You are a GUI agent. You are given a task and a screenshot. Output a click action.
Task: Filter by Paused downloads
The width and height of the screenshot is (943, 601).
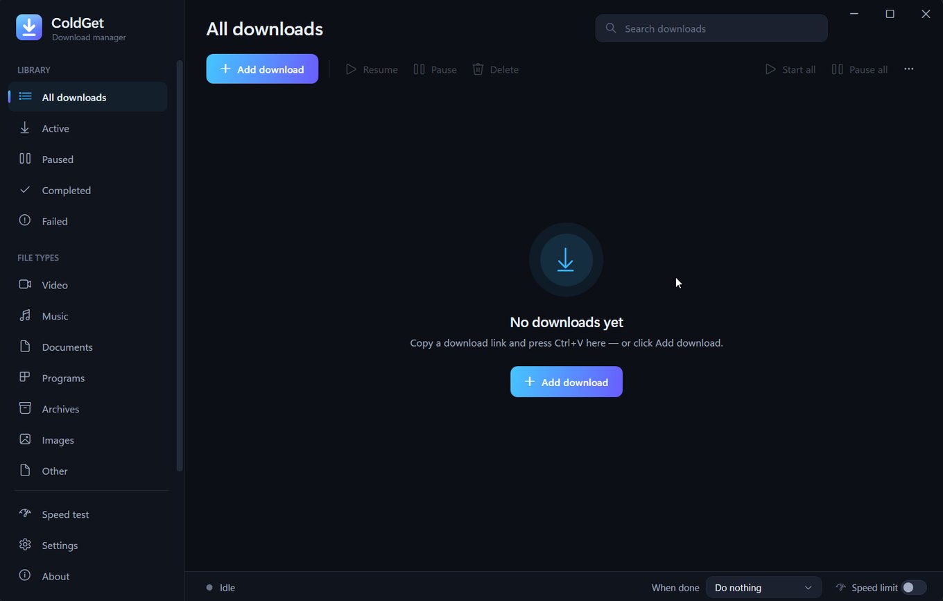[88, 159]
